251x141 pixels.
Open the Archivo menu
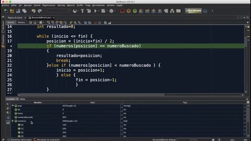(5, 5)
